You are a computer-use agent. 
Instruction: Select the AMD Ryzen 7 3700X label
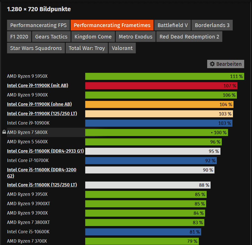pyautogui.click(x=27, y=241)
